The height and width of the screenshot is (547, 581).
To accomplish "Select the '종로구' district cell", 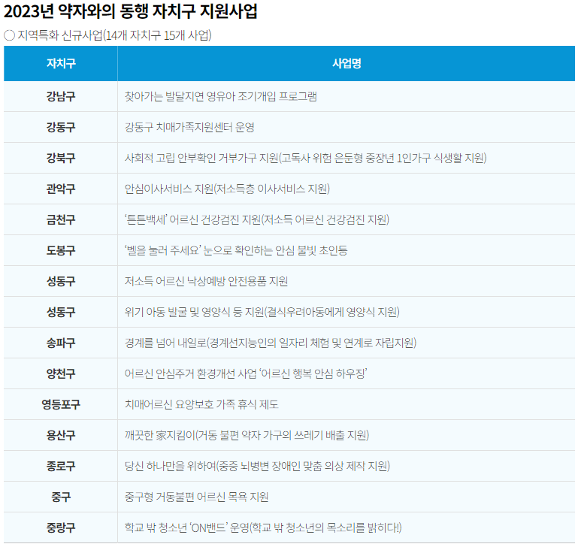I will pyautogui.click(x=61, y=466).
